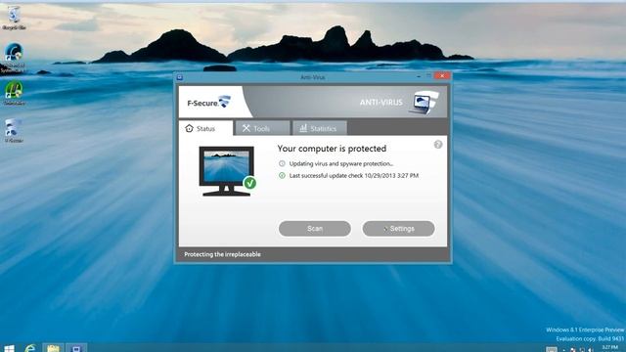Click the F-Secure taskbar button

(76, 348)
